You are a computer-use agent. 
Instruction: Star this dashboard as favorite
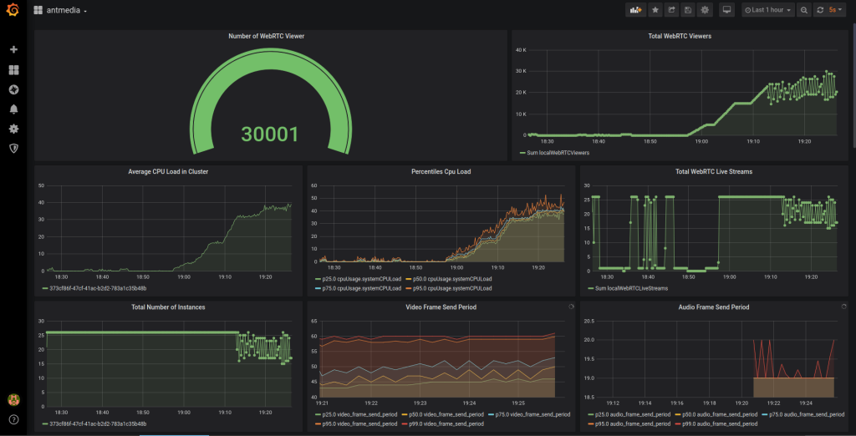click(655, 10)
